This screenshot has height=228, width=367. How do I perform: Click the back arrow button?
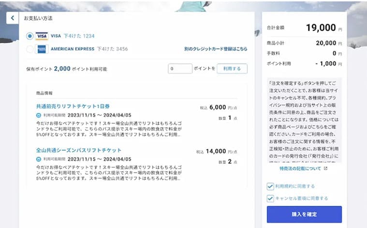point(12,18)
